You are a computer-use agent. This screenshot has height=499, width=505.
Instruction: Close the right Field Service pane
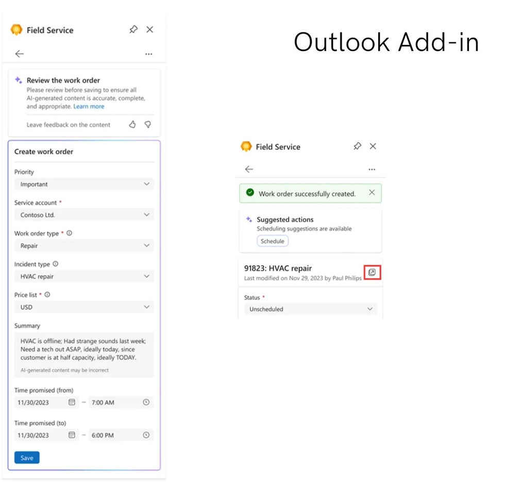click(373, 146)
